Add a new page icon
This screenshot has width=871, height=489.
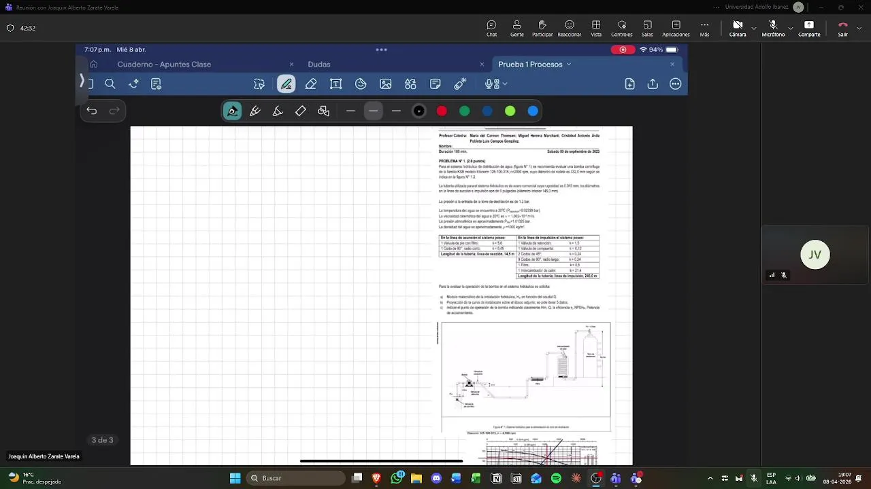[630, 84]
